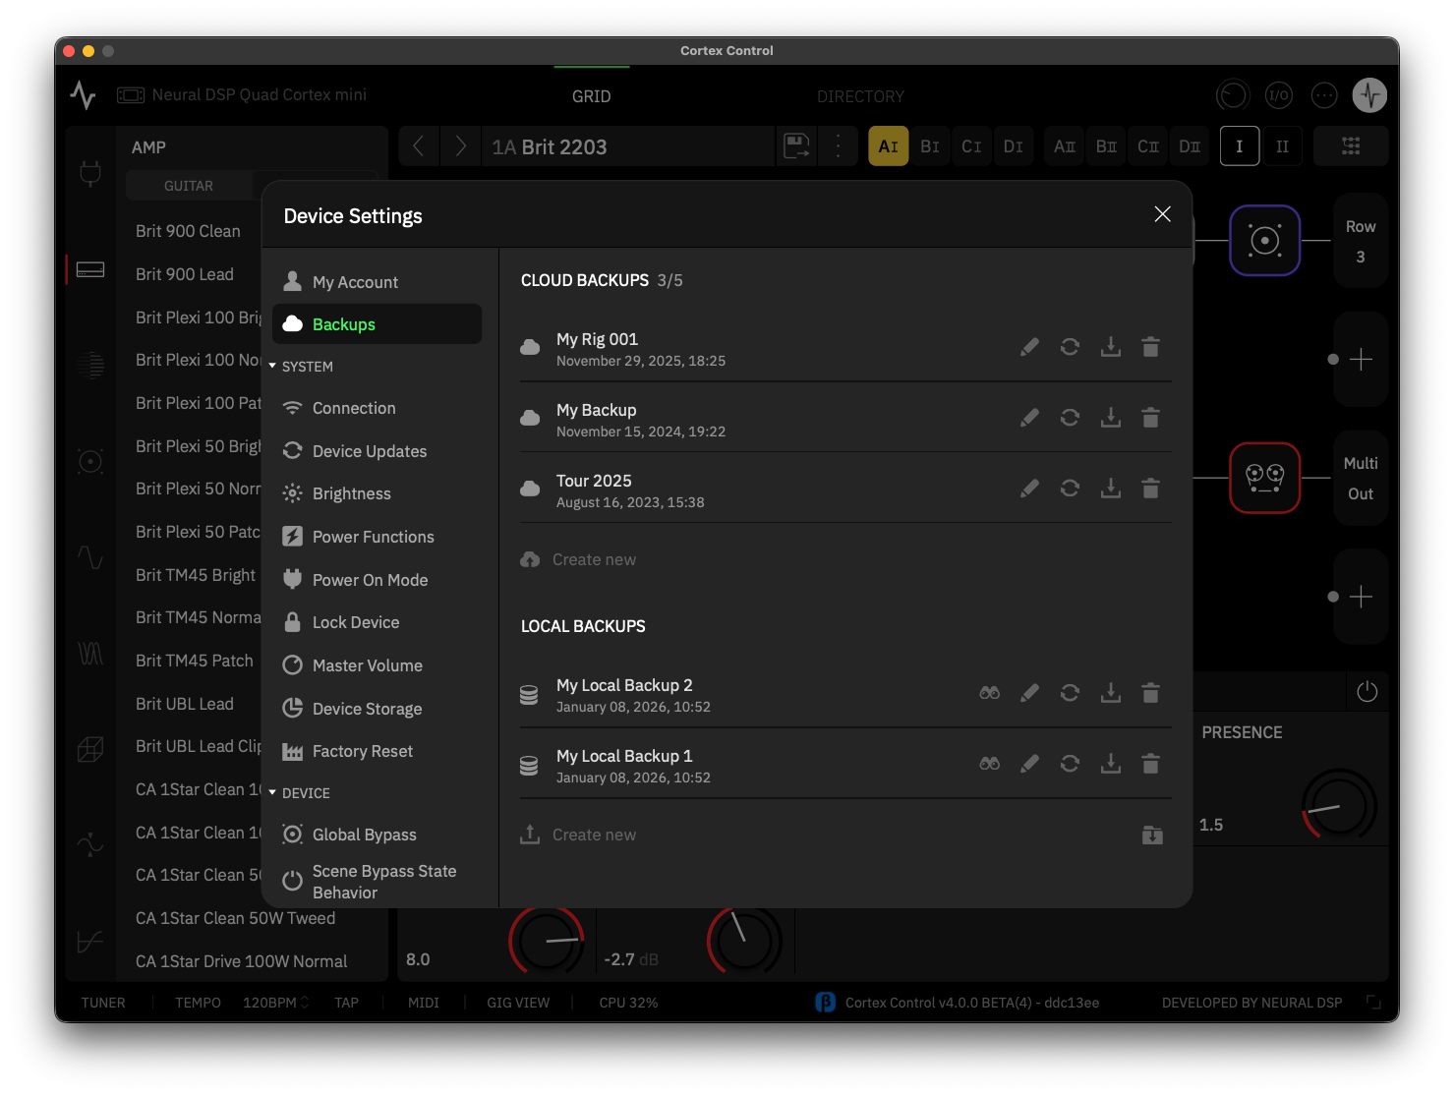Image resolution: width=1454 pixels, height=1095 pixels.
Task: Open Power Functions settings
Action: pyautogui.click(x=377, y=537)
